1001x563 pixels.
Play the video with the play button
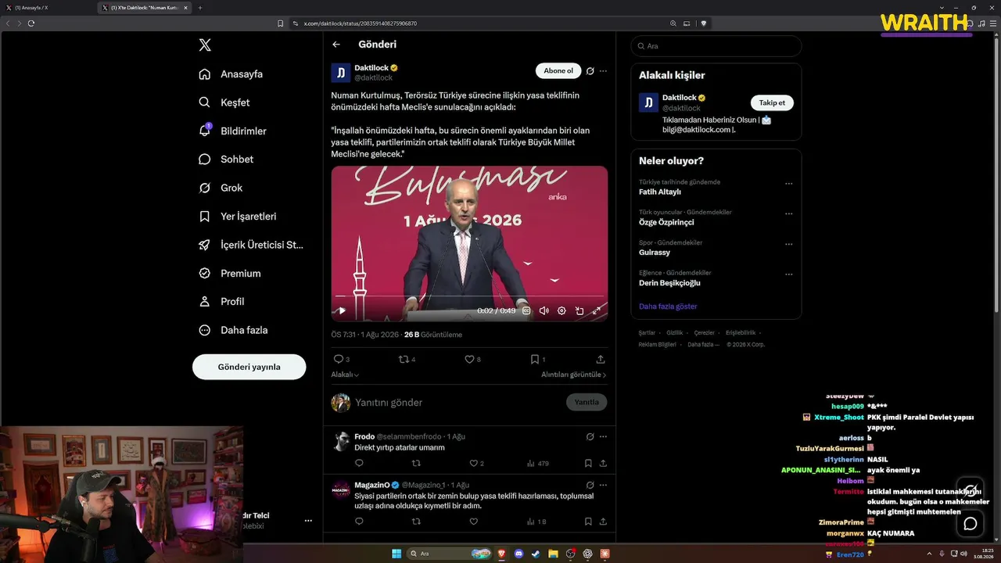click(x=342, y=310)
